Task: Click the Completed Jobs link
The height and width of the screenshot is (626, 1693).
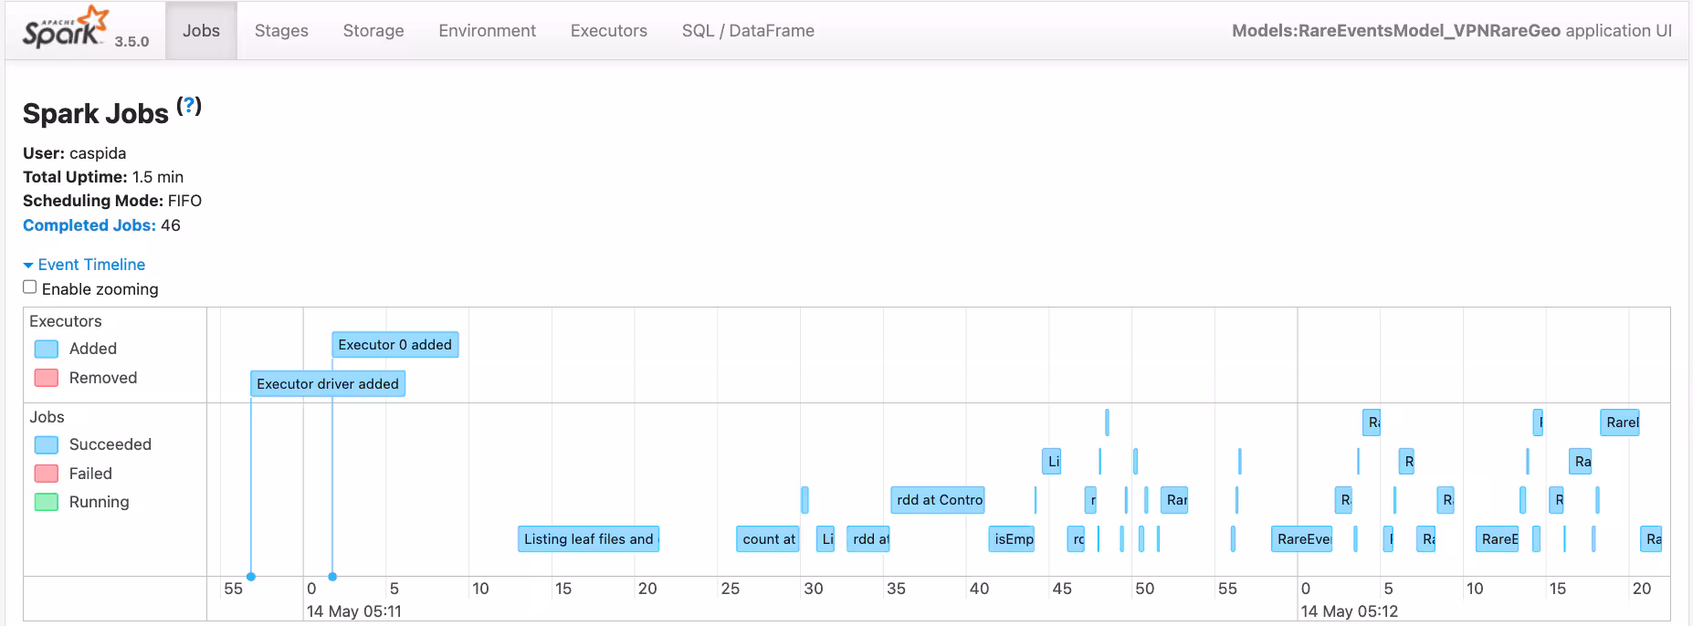Action: (89, 225)
